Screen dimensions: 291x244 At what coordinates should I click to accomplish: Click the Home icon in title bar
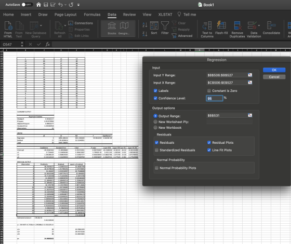(x=38, y=5)
